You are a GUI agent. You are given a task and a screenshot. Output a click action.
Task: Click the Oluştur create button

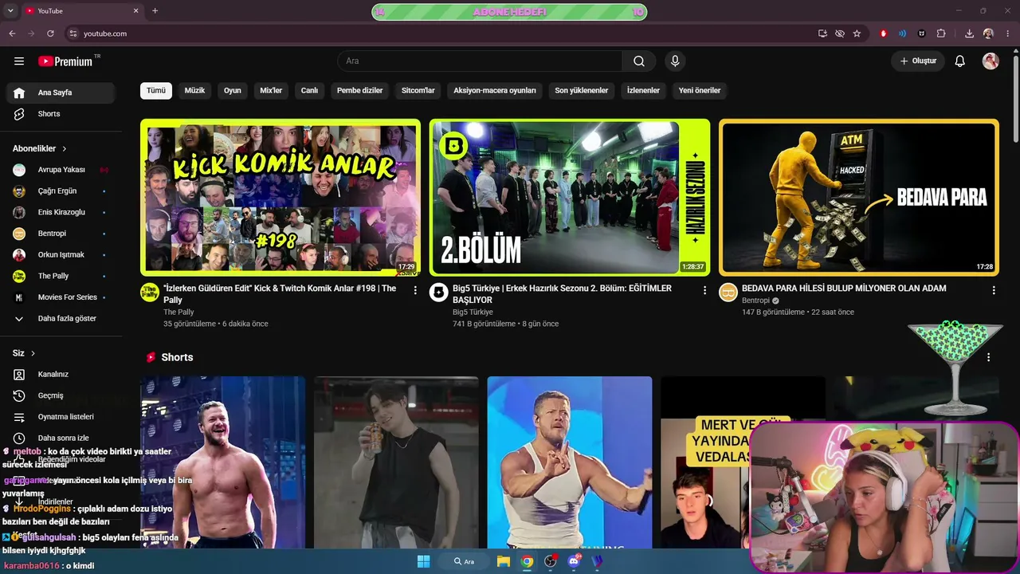918,61
